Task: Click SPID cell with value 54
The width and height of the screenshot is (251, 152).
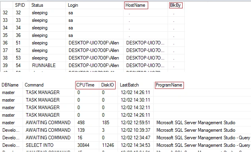Action: (x=18, y=65)
